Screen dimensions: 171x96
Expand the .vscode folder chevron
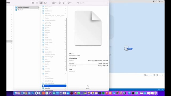65,69
